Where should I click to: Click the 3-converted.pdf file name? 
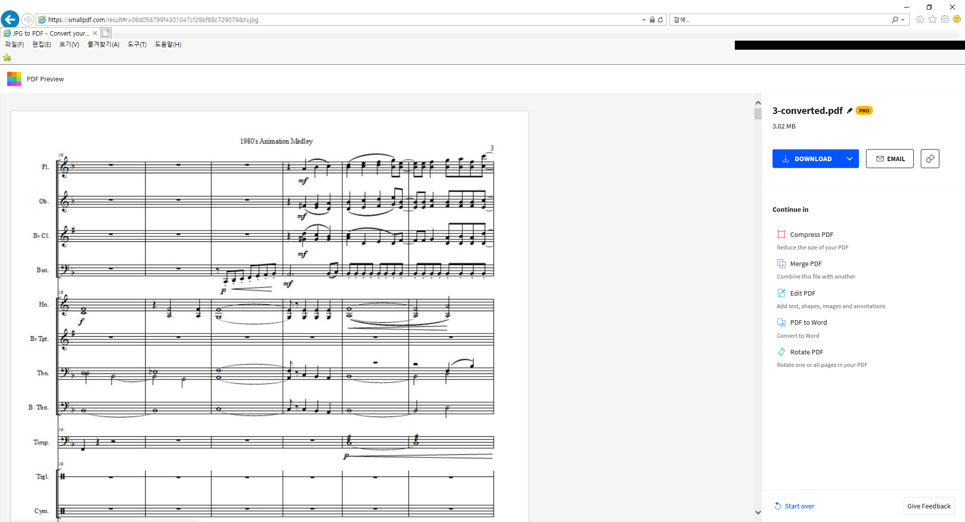pyautogui.click(x=808, y=110)
